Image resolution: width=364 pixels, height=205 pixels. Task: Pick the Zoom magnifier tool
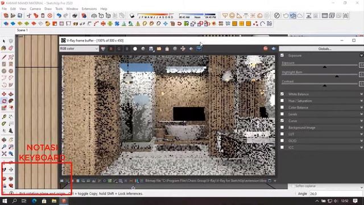(x=4, y=147)
